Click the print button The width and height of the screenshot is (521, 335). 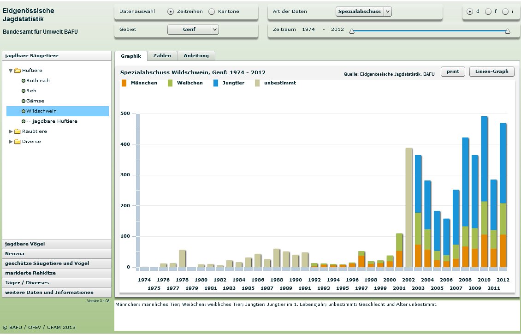[453, 72]
